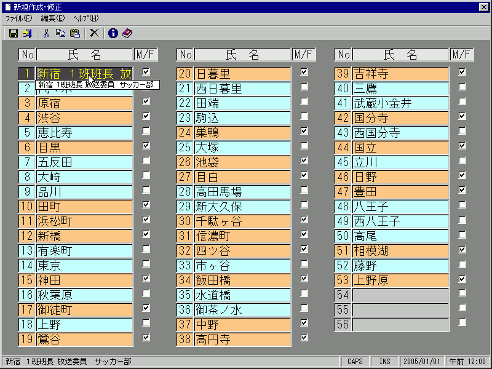Uncheck the M/F checkbox for 吉祥寺
The width and height of the screenshot is (492, 369).
[x=462, y=71]
